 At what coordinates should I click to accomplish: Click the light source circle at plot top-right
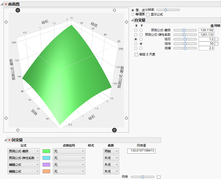tap(115, 10)
